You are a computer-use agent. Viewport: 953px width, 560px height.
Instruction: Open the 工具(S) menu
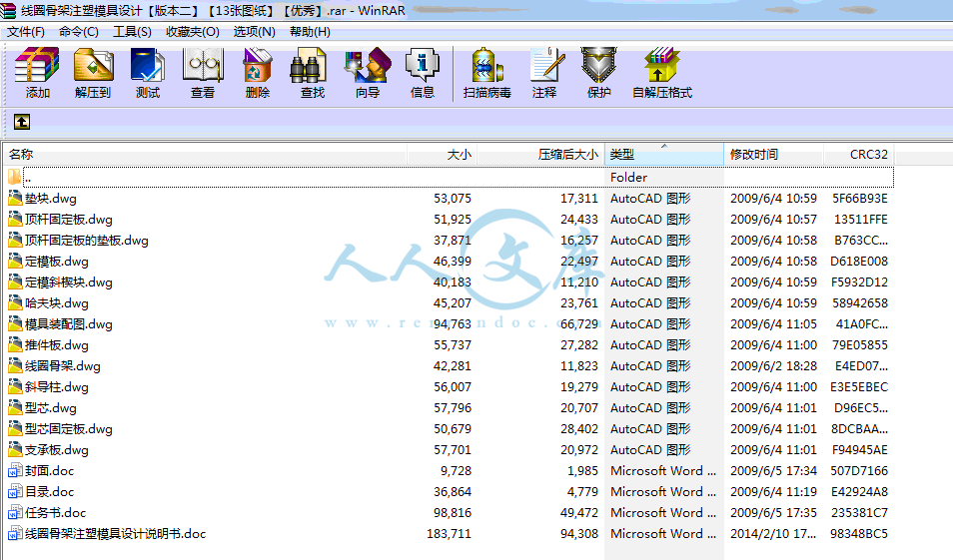132,32
